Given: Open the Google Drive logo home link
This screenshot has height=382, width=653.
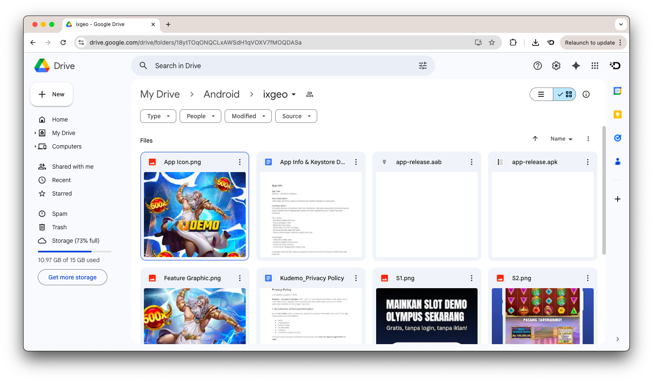Looking at the screenshot, I should [55, 66].
